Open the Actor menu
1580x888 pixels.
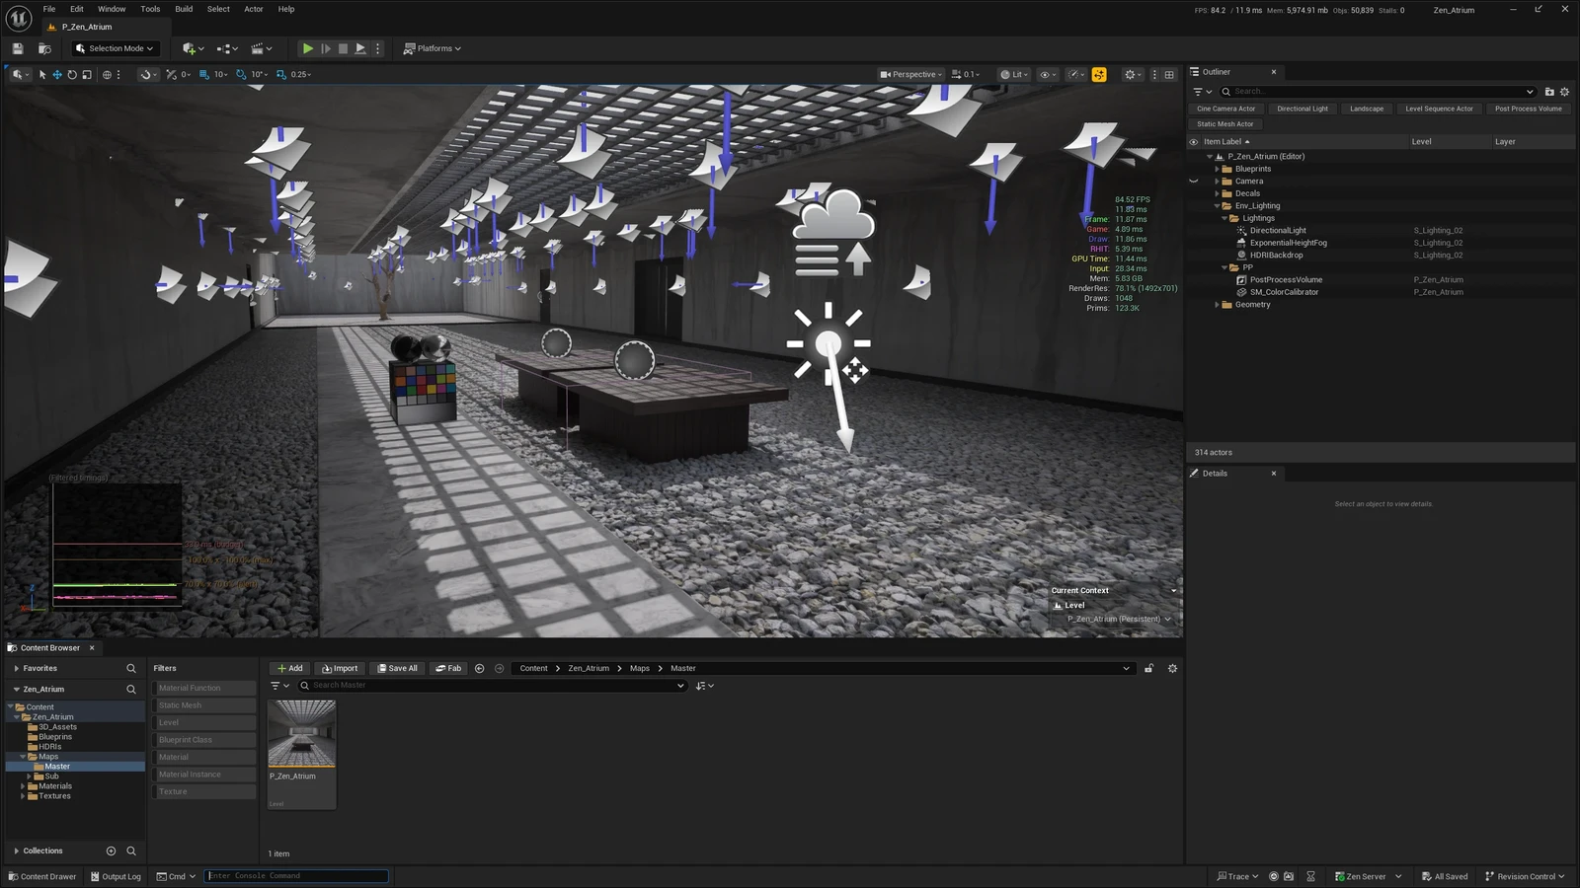coord(254,9)
